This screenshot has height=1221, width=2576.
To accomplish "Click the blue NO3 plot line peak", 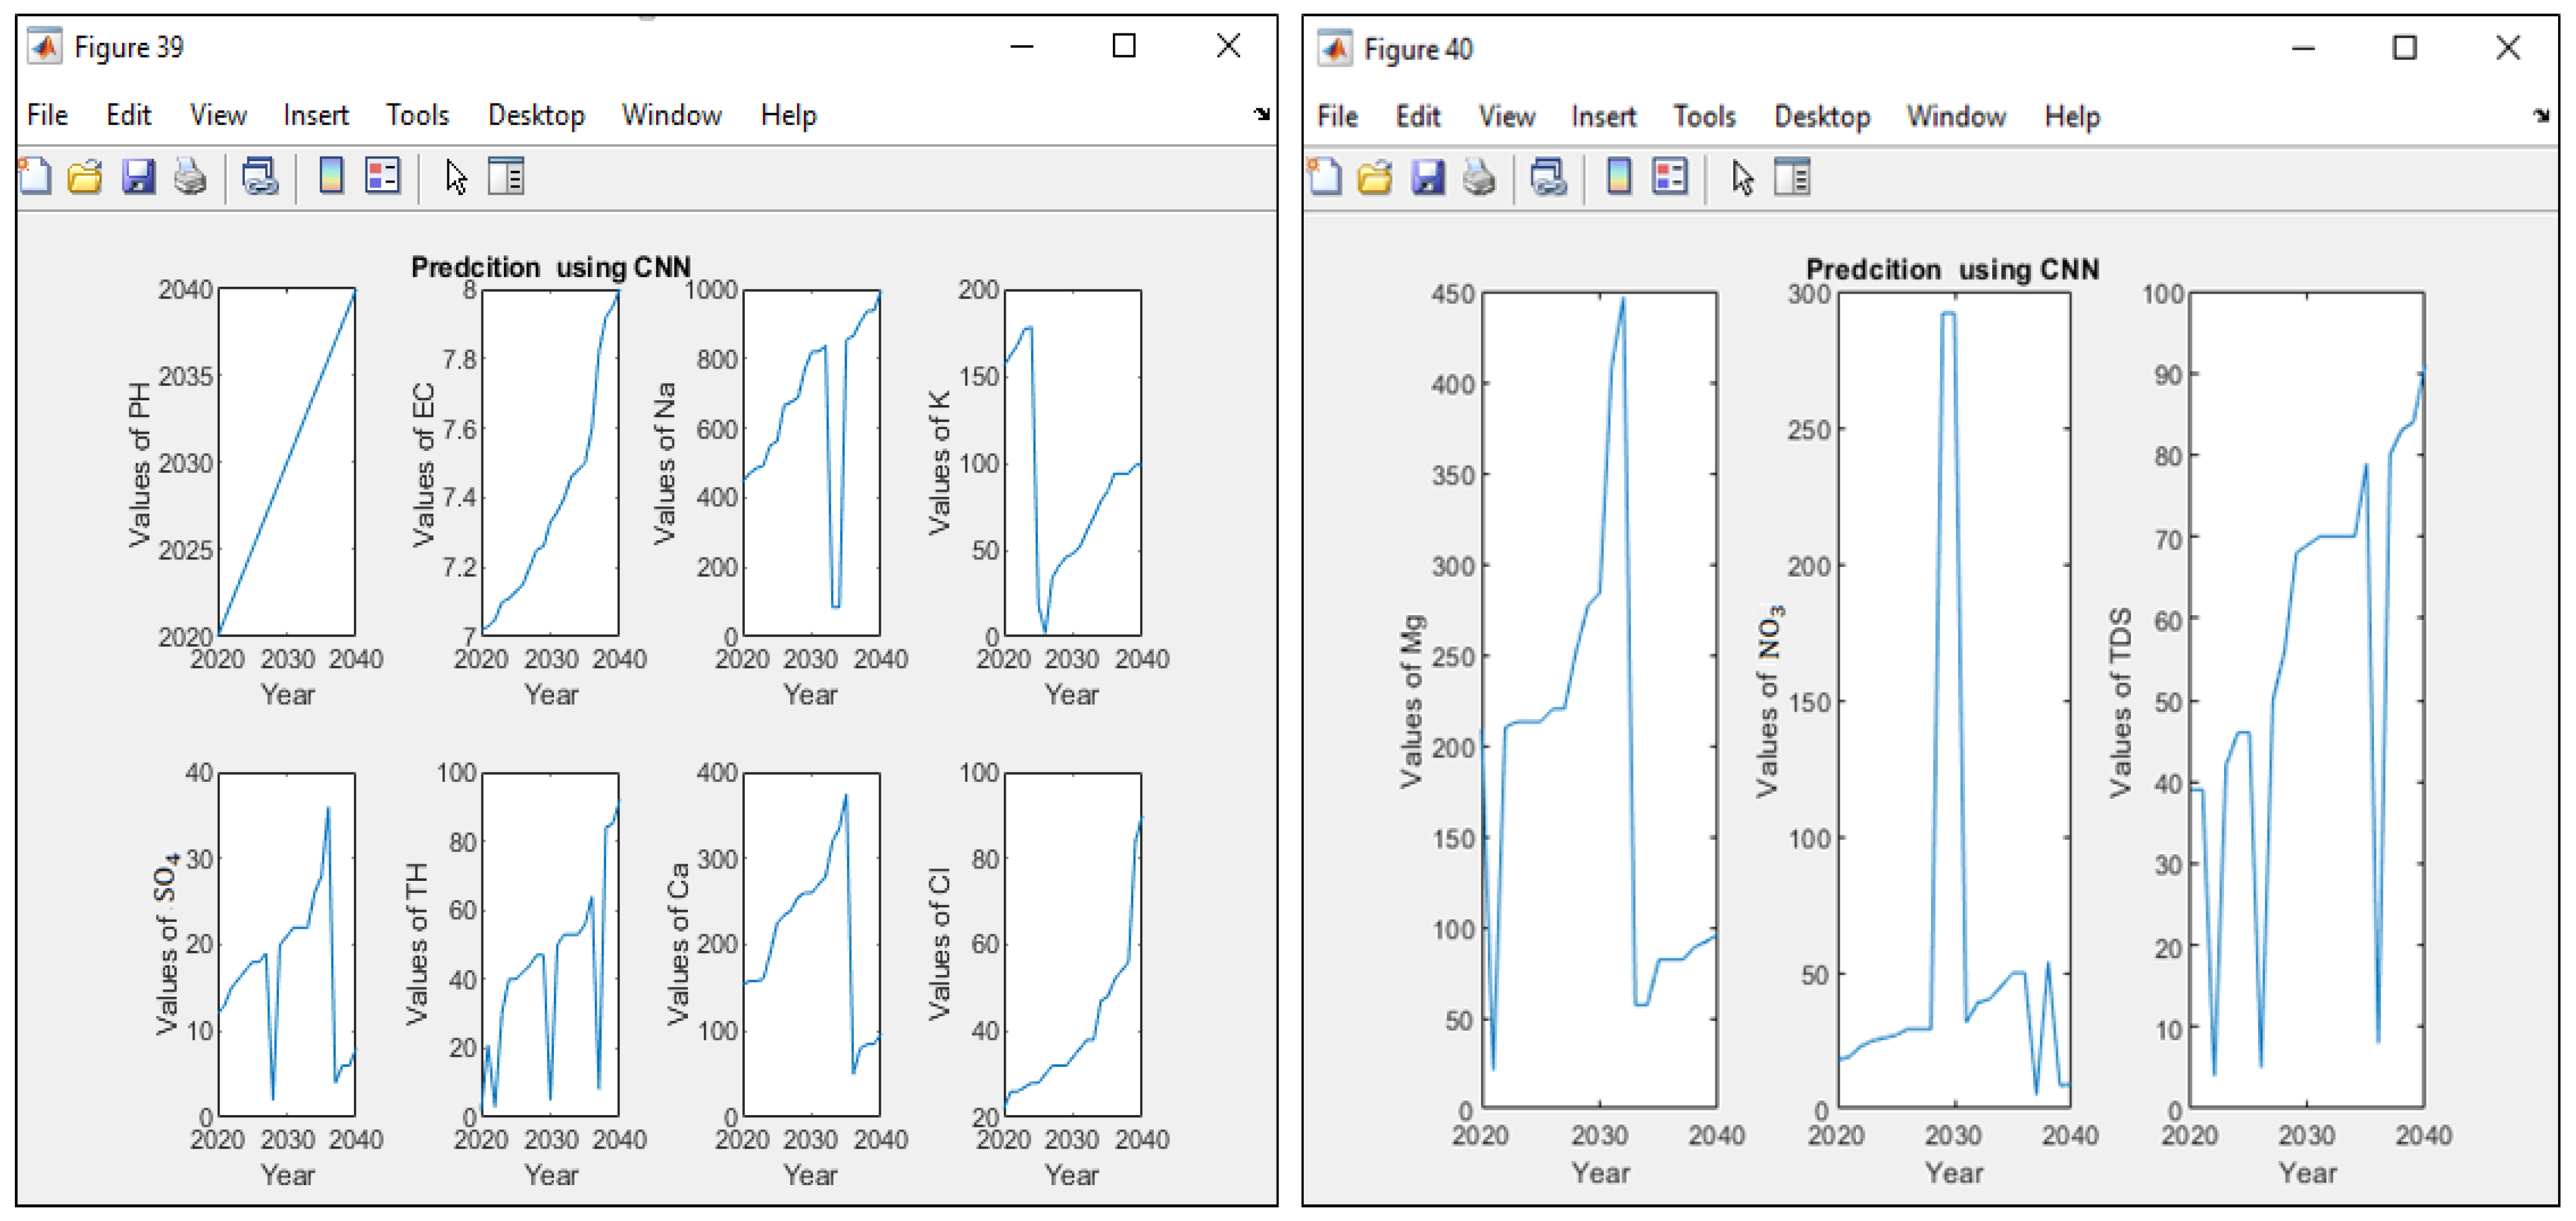I will pos(1948,313).
